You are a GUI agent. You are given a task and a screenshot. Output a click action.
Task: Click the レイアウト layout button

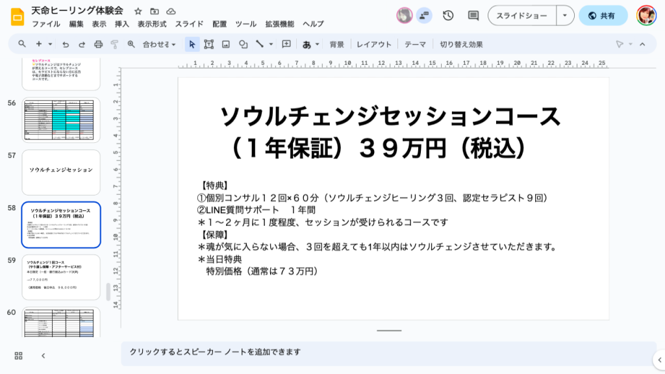374,44
